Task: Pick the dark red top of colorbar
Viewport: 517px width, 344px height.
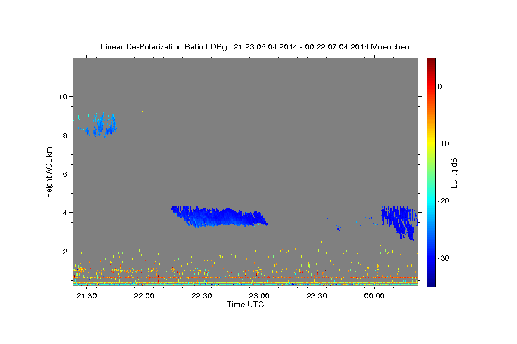Action: click(431, 61)
